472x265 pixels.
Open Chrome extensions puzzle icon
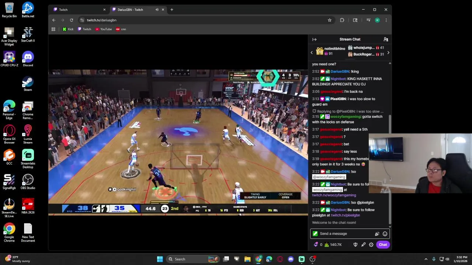(342, 20)
